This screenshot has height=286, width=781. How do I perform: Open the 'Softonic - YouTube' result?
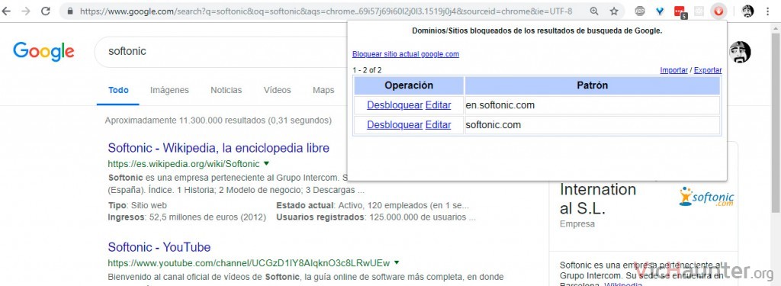[x=159, y=247]
